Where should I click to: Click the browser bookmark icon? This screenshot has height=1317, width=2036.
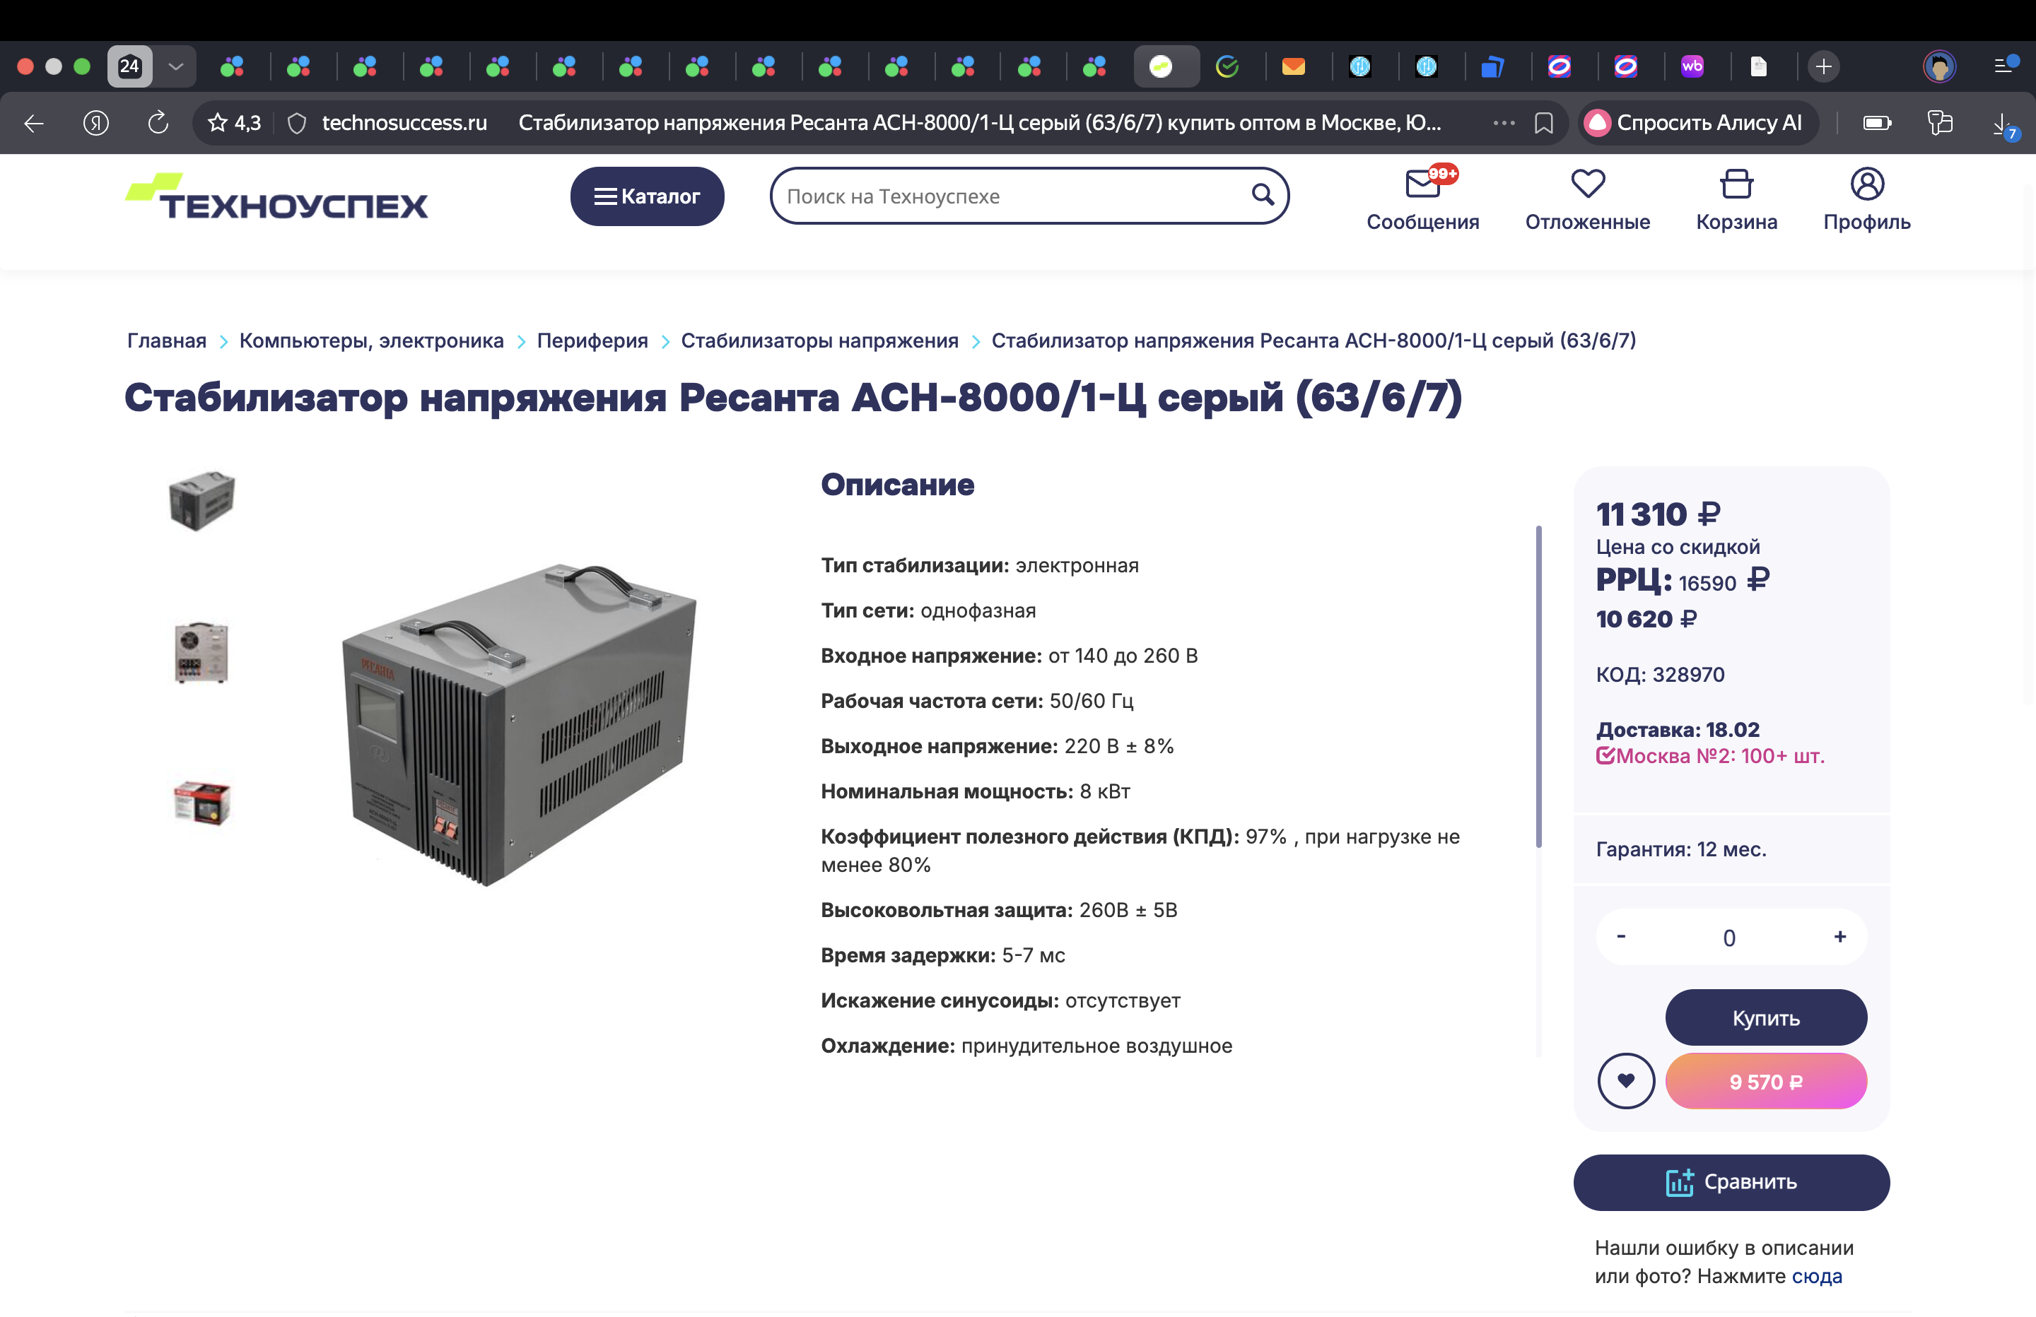pyautogui.click(x=1543, y=123)
